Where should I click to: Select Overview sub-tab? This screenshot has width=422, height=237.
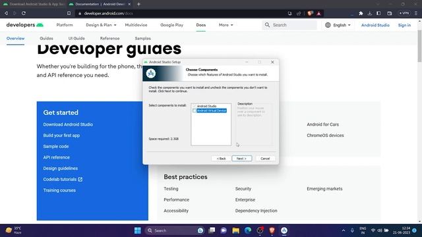pyautogui.click(x=15, y=38)
